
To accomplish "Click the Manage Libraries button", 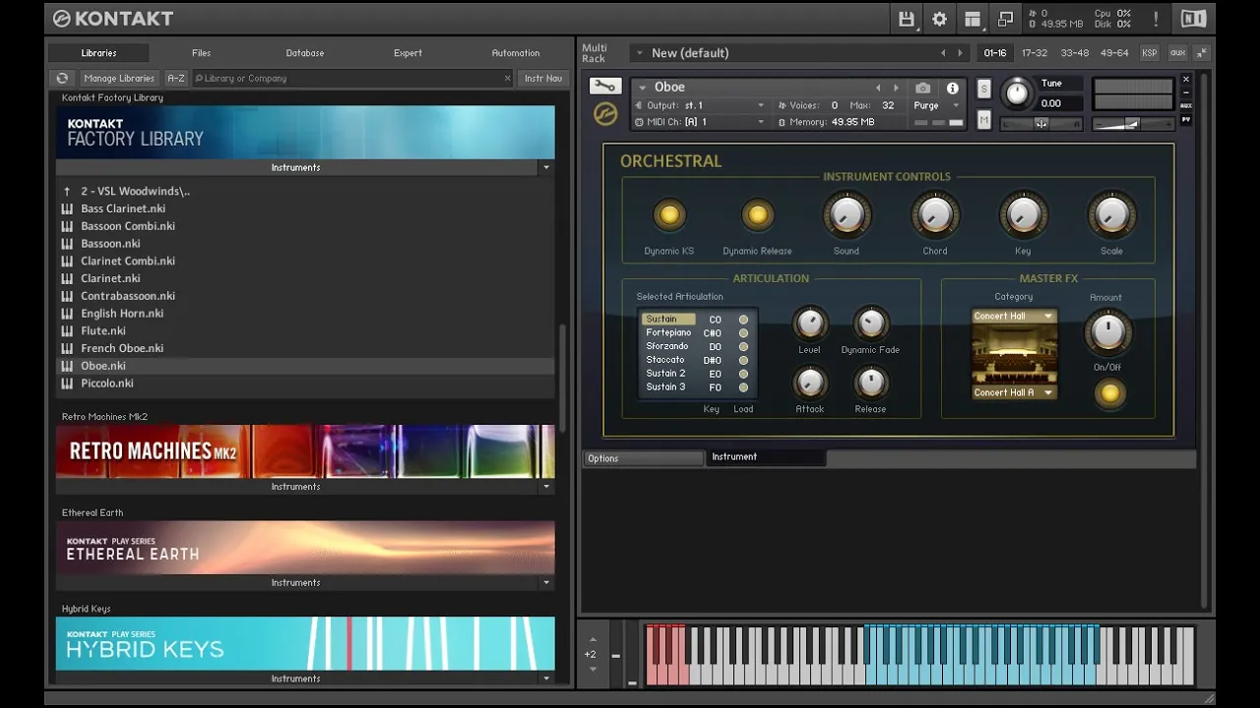I will pyautogui.click(x=119, y=78).
